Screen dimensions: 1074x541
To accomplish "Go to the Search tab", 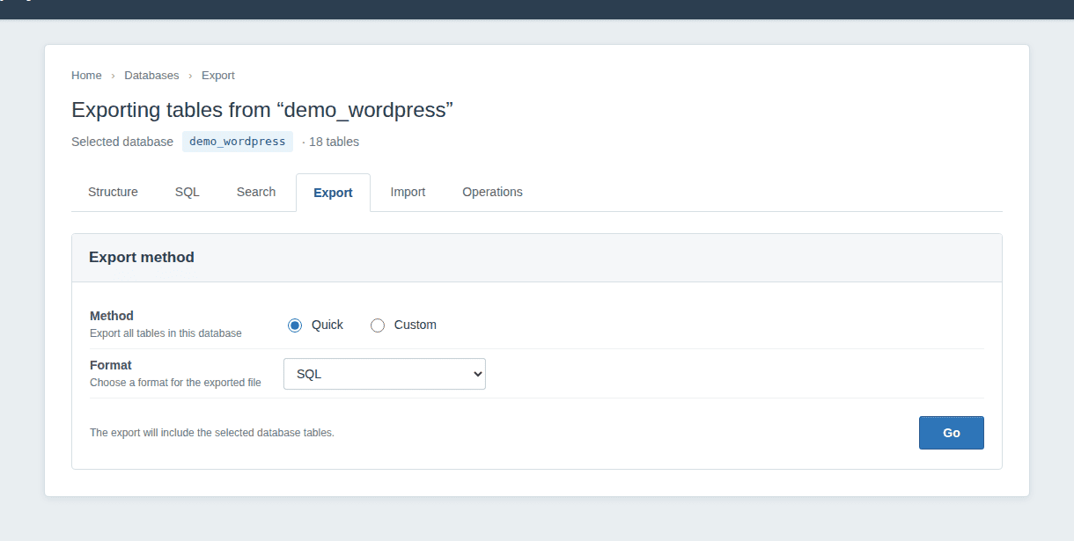I will tap(256, 192).
